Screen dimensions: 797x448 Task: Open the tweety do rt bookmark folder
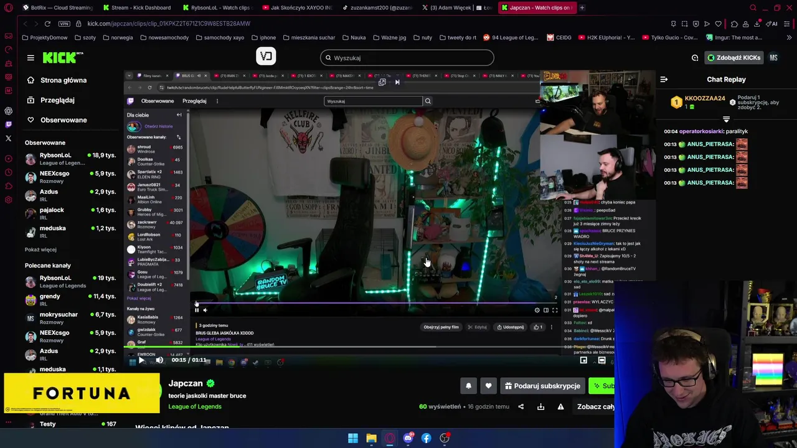pos(457,37)
